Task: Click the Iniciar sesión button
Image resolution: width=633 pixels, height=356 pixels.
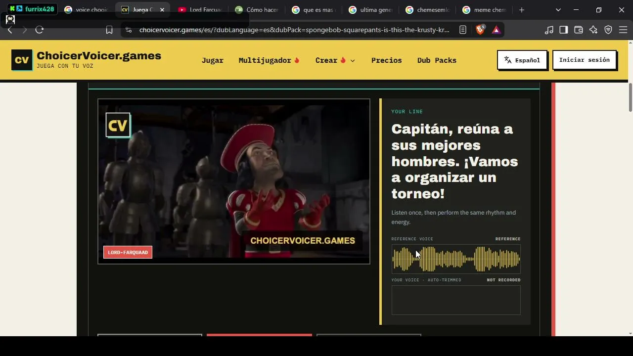Action: click(585, 60)
